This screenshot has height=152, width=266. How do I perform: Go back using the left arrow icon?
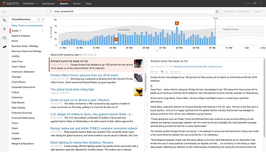tap(4, 12)
